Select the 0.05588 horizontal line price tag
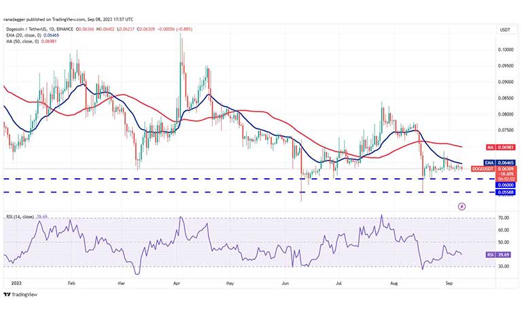 pyautogui.click(x=506, y=193)
